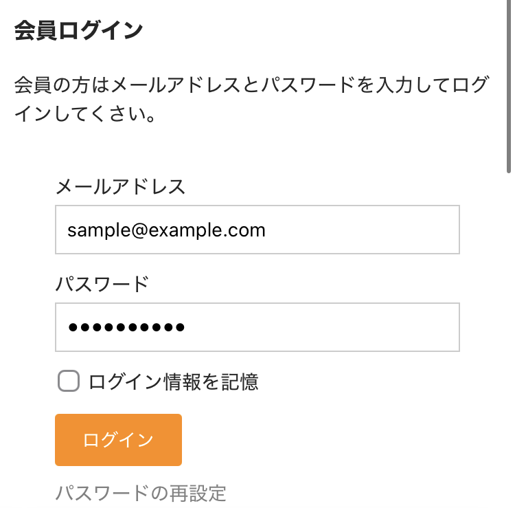Click the first dot in the password field
The image size is (515, 508).
[x=73, y=328]
